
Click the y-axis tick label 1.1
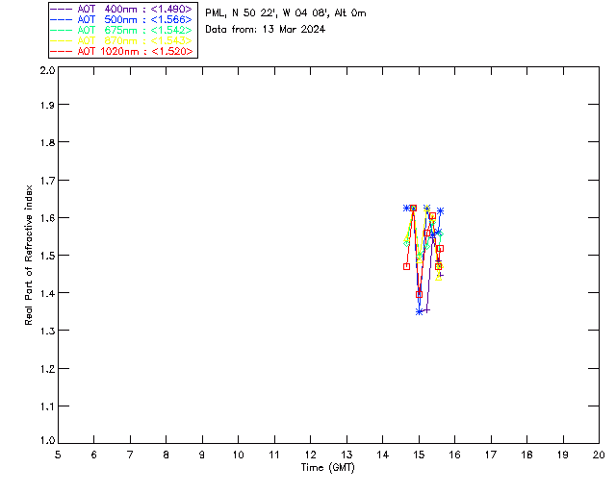tap(47, 406)
